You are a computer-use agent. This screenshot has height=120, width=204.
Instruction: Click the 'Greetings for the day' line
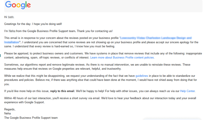pyautogui.click(x=33, y=24)
